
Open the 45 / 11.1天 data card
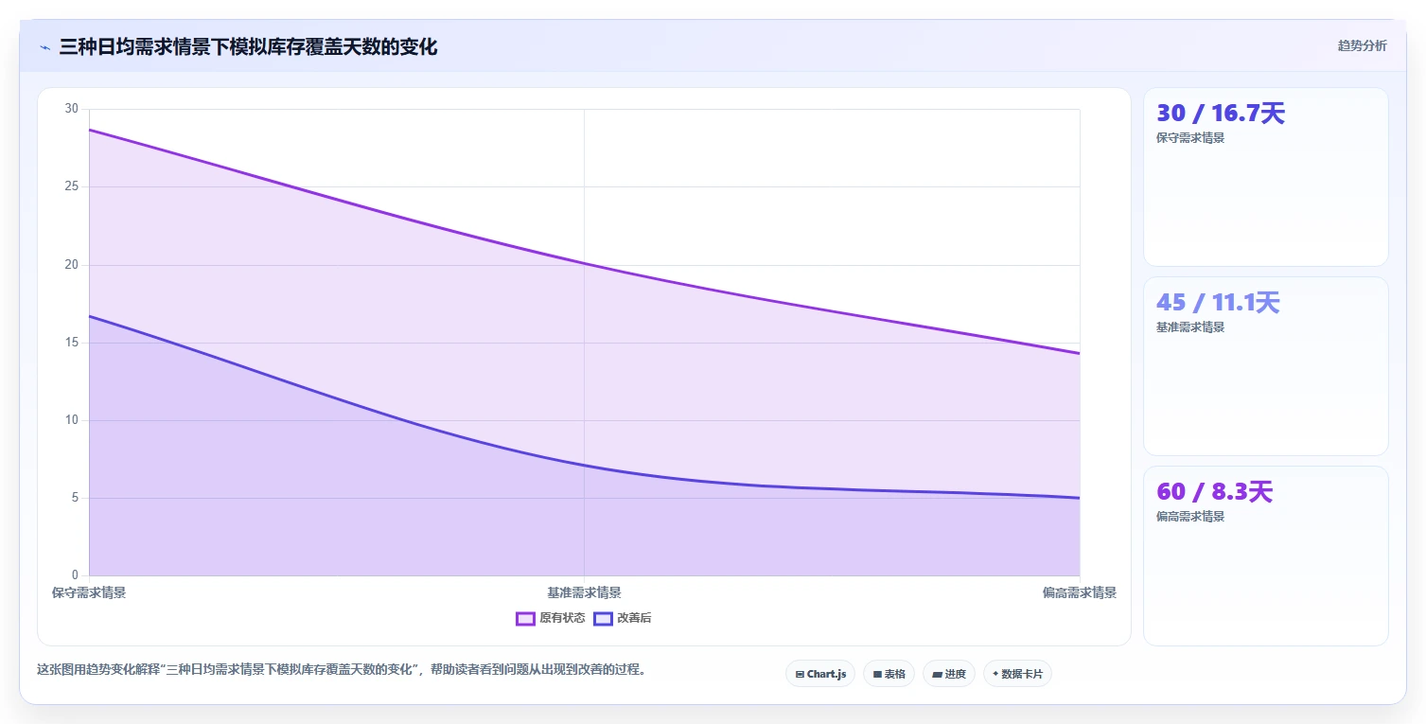coord(1265,366)
